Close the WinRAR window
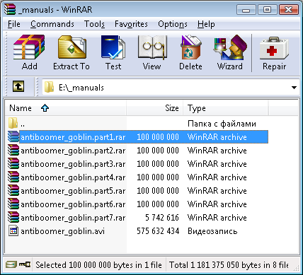Screen dimensions: 303x275 (x=288, y=9)
